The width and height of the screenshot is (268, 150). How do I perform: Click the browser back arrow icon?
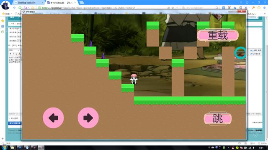14,8
